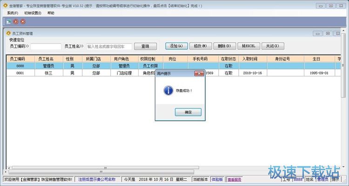Viewport: 349px width, 186px height.
Task: Open the 初始设置(I) menu
Action: 33,13
